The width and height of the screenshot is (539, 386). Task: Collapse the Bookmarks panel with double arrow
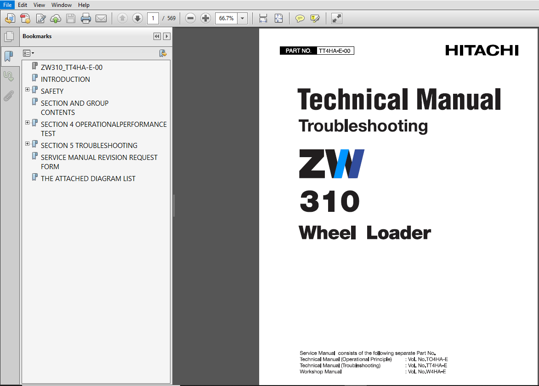157,36
